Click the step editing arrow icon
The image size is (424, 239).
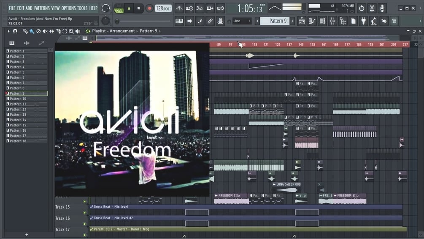189,21
